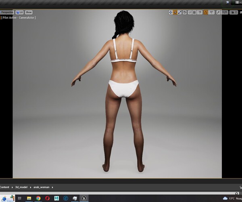Expand arrow after 3d_model breadcrumb
The image size is (242, 202).
pos(31,187)
